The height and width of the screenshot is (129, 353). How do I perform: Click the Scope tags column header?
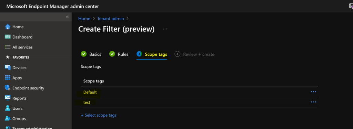click(x=94, y=81)
